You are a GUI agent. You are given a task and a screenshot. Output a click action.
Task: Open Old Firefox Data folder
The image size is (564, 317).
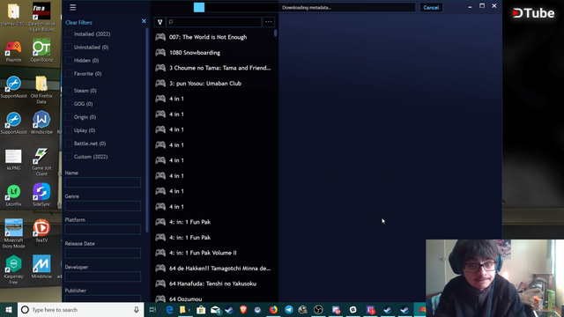tap(41, 90)
